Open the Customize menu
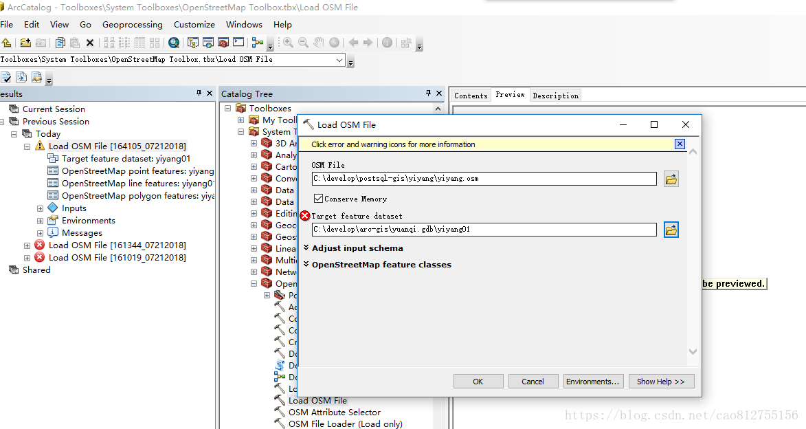Image resolution: width=806 pixels, height=429 pixels. point(194,24)
